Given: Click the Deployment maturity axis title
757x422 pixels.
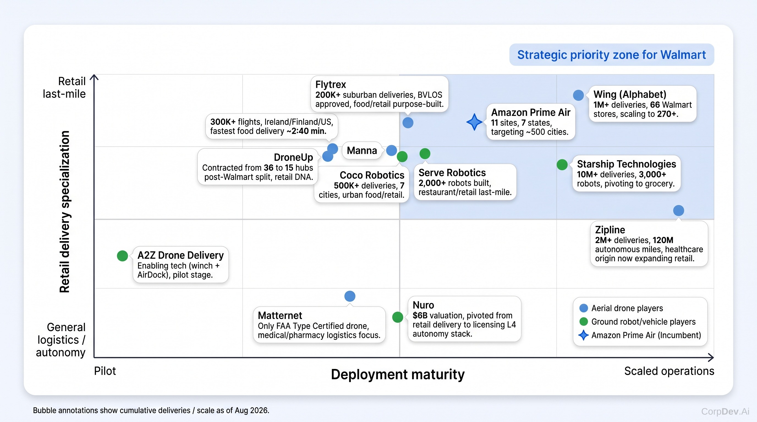Looking at the screenshot, I should (397, 374).
